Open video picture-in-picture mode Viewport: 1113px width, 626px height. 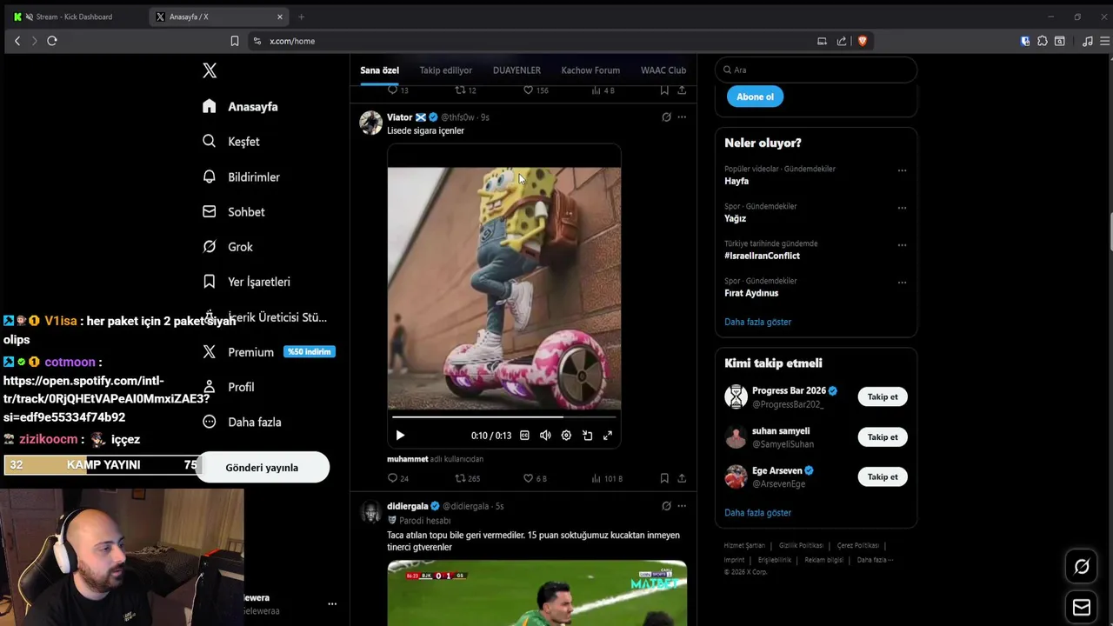point(587,436)
